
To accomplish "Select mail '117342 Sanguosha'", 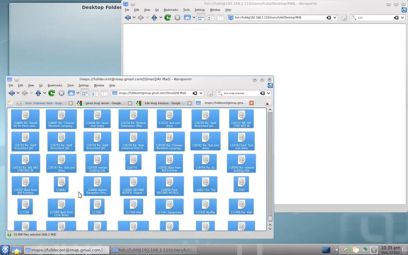I will pyautogui.click(x=169, y=207).
